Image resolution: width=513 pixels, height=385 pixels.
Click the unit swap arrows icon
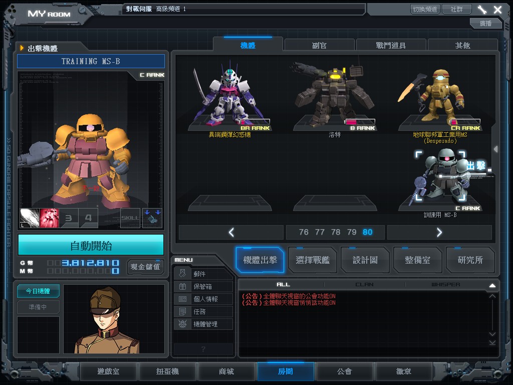(152, 218)
